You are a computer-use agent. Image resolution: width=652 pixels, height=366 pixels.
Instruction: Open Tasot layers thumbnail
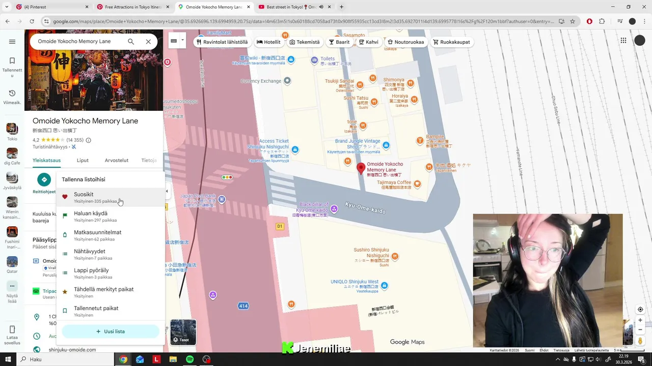pyautogui.click(x=183, y=332)
